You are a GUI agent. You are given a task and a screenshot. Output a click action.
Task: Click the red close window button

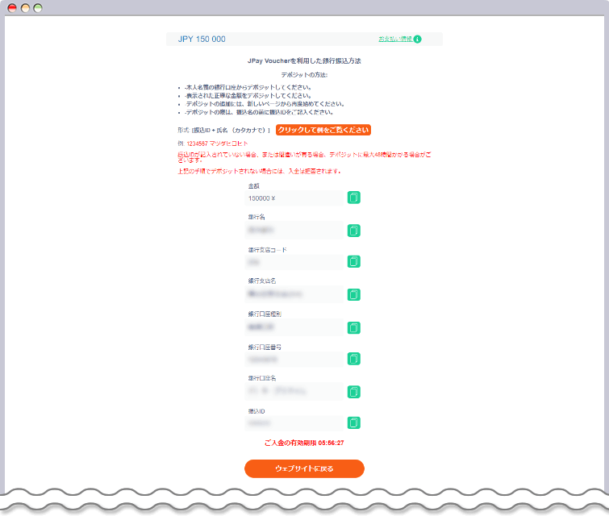pos(12,8)
